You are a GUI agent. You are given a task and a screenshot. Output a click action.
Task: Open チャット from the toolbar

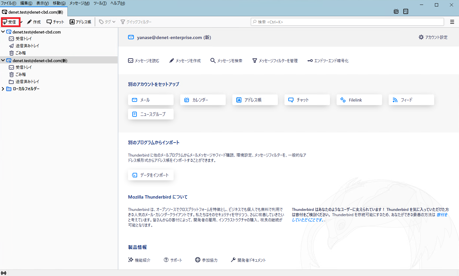[x=55, y=22]
